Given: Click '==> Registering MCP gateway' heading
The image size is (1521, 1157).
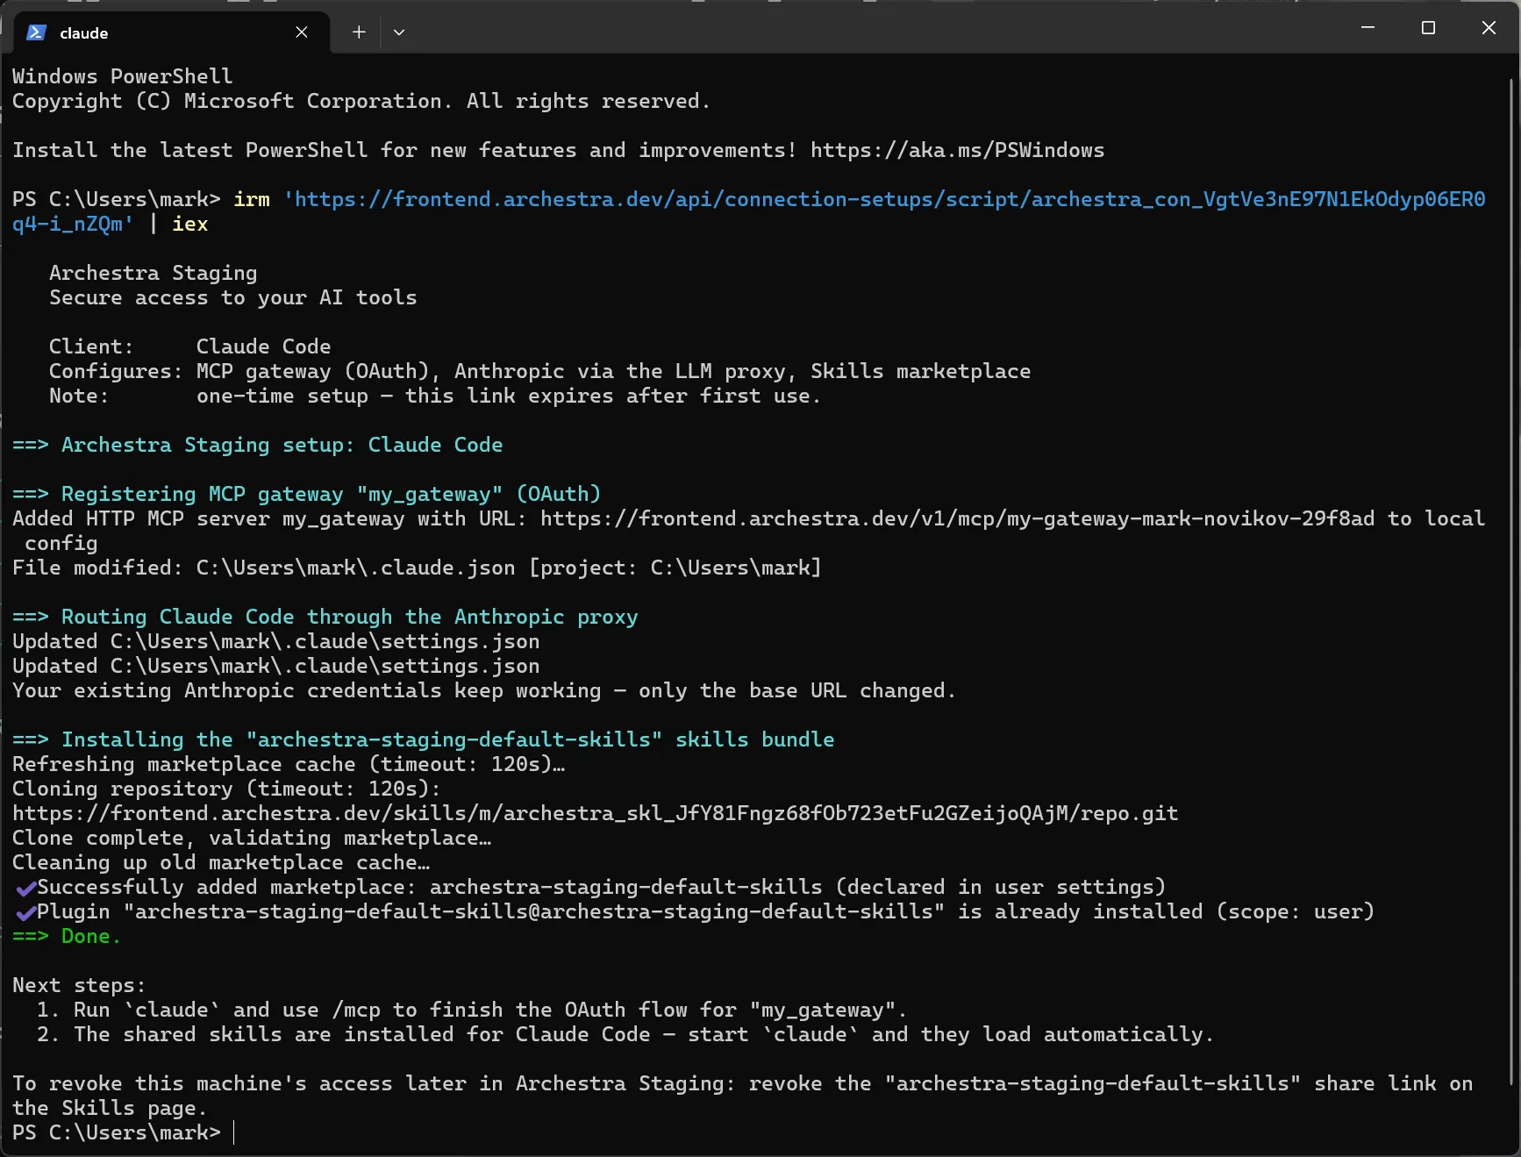Looking at the screenshot, I should click(307, 494).
